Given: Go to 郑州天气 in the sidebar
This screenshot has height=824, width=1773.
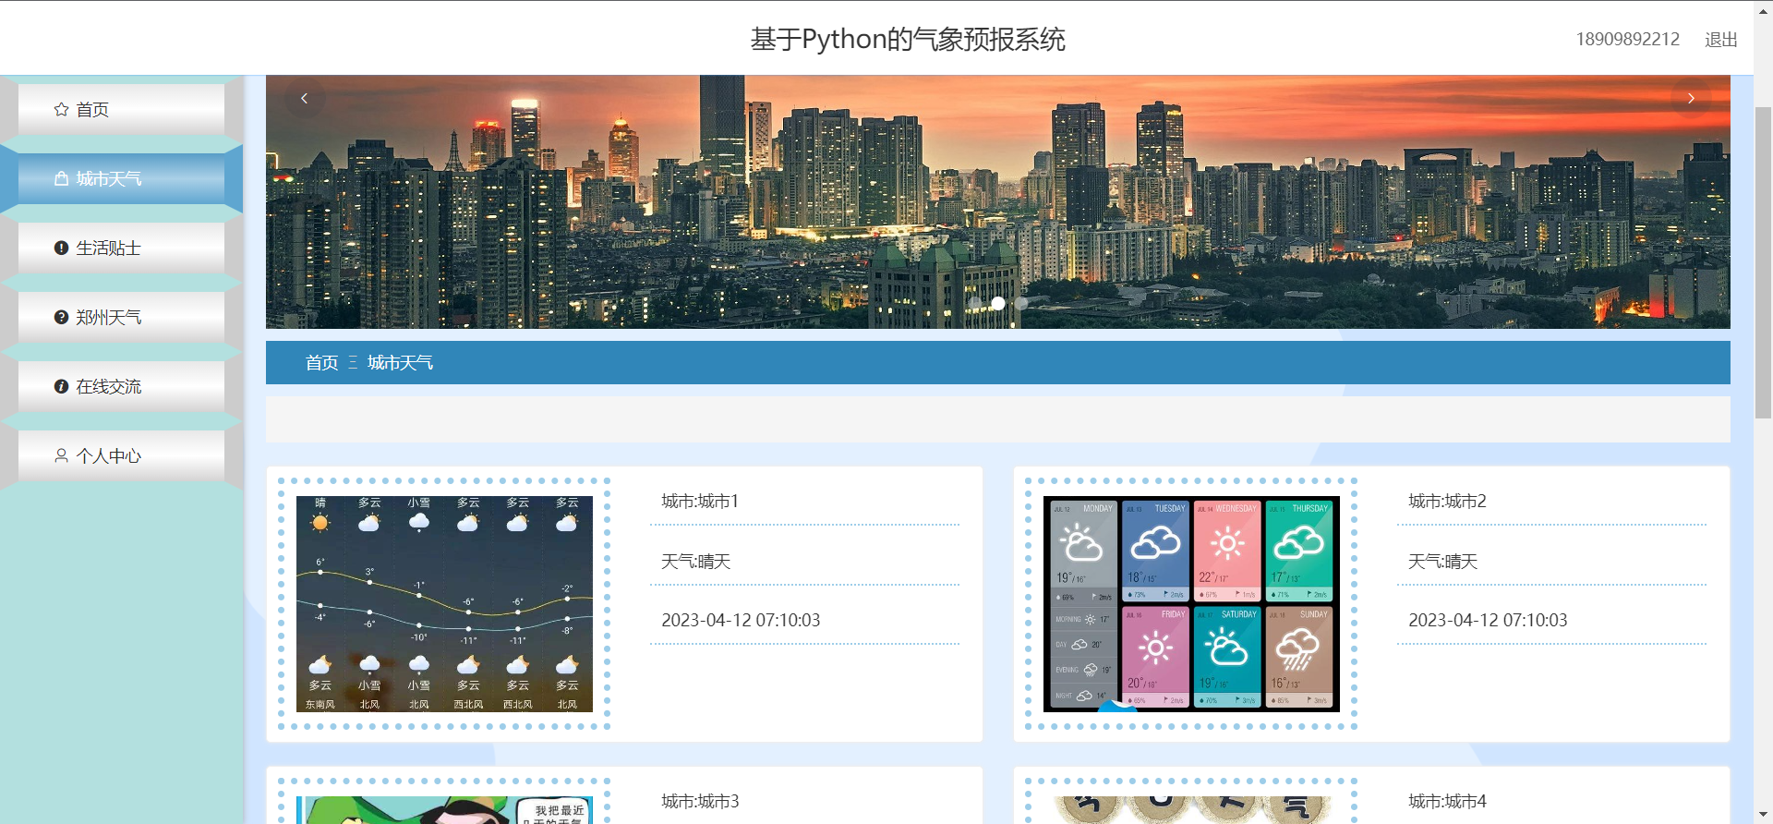Looking at the screenshot, I should point(121,317).
